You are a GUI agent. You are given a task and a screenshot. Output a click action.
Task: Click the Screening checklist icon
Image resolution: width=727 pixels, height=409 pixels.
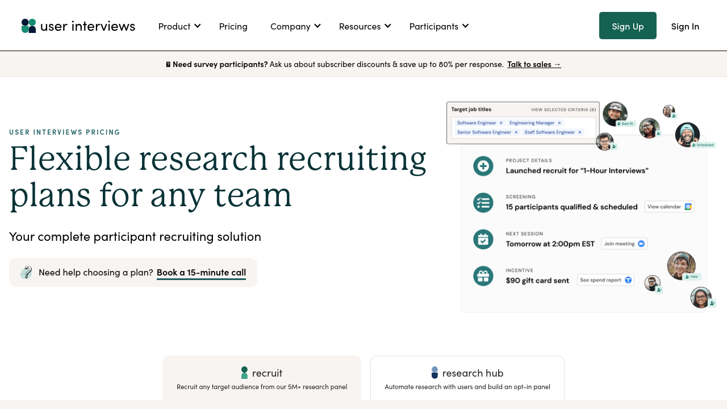pyautogui.click(x=483, y=202)
